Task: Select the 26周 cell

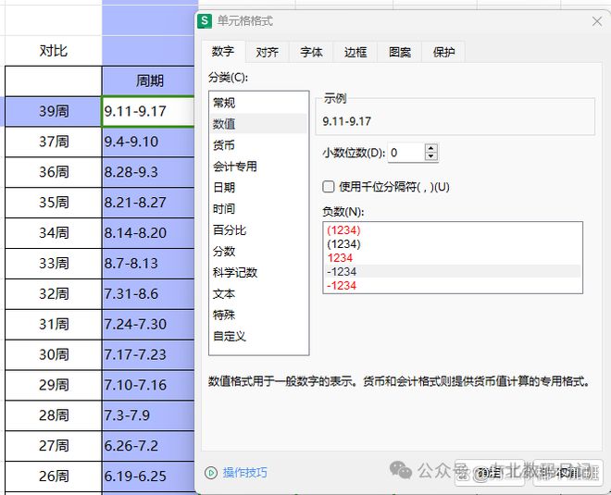Action: (54, 476)
